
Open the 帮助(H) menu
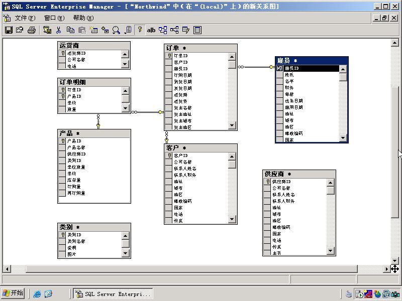click(83, 18)
